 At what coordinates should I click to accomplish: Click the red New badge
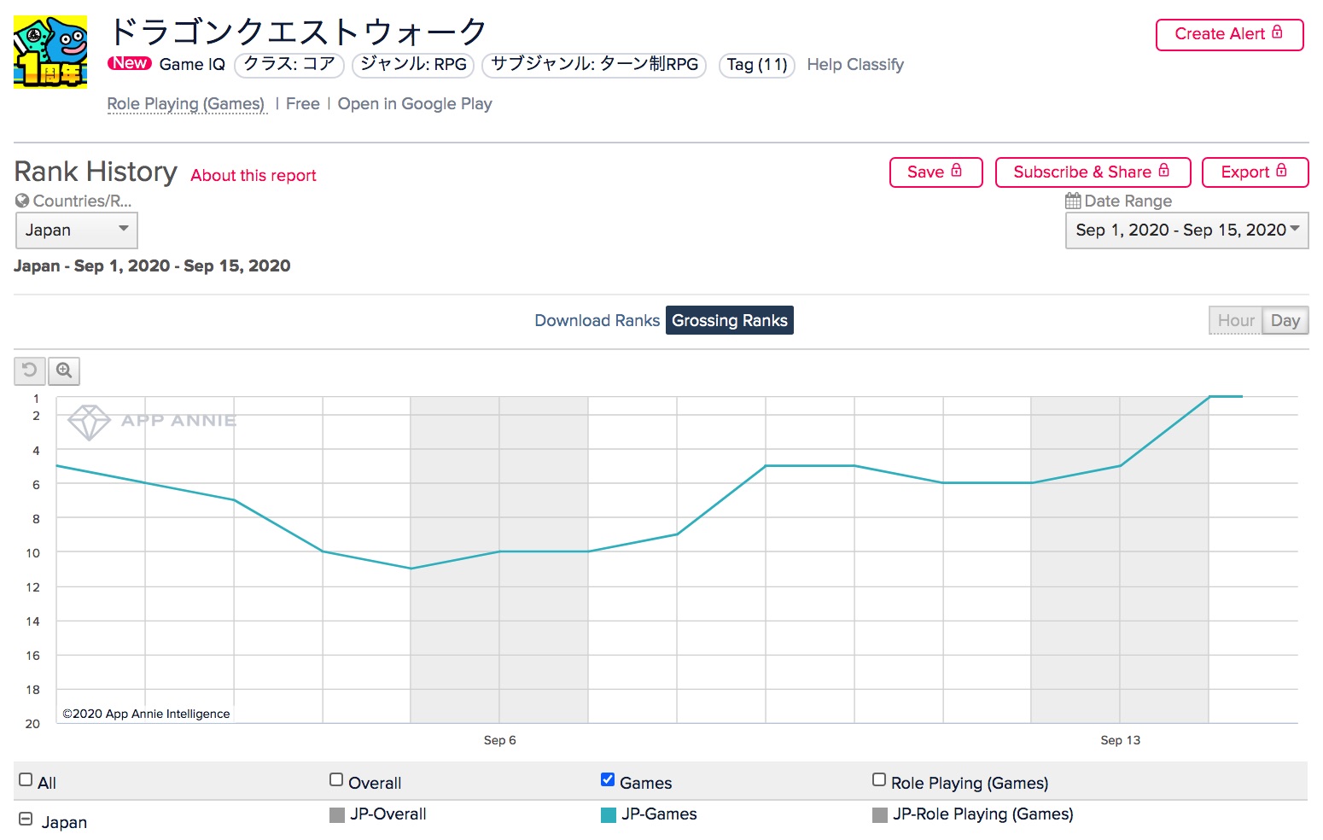pos(130,63)
